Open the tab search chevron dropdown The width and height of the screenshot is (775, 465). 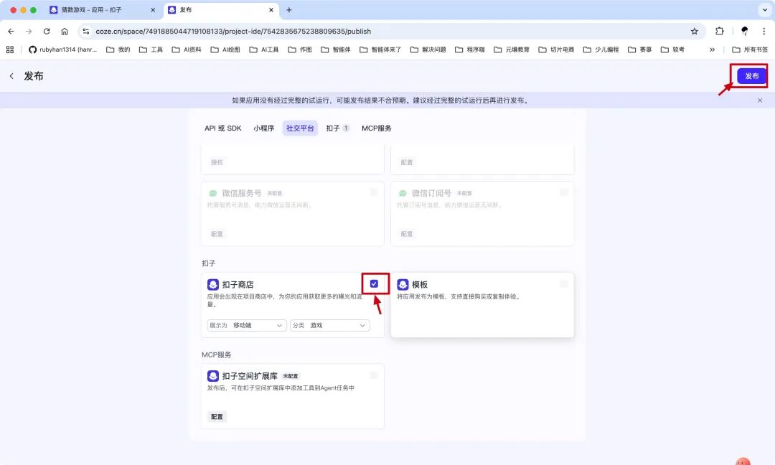tap(765, 10)
